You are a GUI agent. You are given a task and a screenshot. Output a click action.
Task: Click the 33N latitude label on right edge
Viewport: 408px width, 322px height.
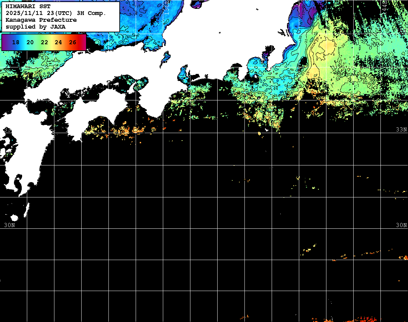click(x=402, y=129)
